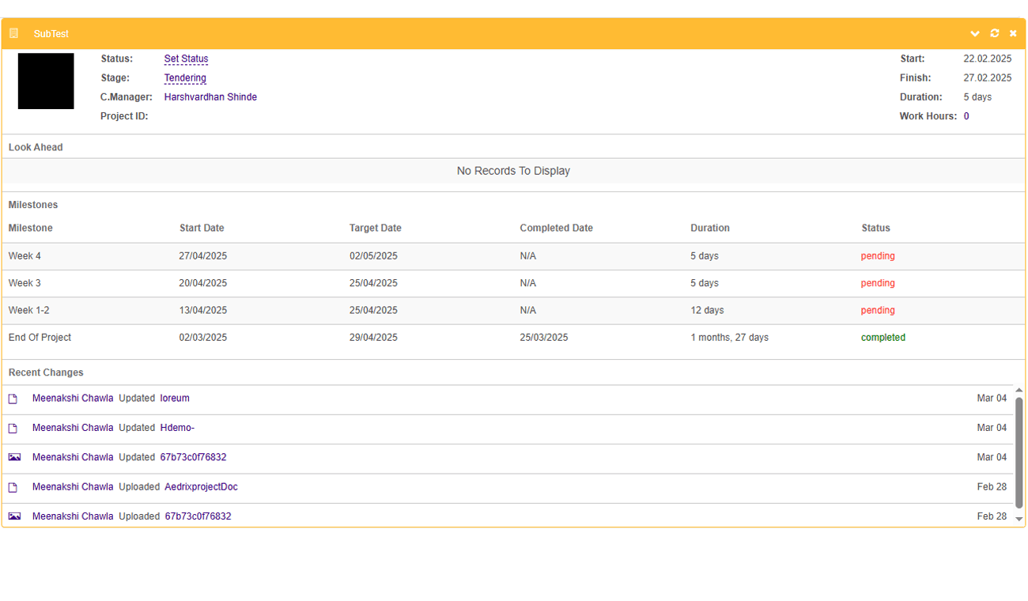This screenshot has height=601, width=1028.
Task: Click the SubTest panel document icon
Action: point(13,33)
